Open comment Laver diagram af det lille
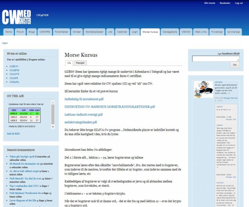This screenshot has height=207, width=249. click(23, 200)
